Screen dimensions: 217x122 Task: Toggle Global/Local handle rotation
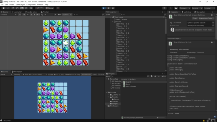pyautogui.click(x=50, y=8)
